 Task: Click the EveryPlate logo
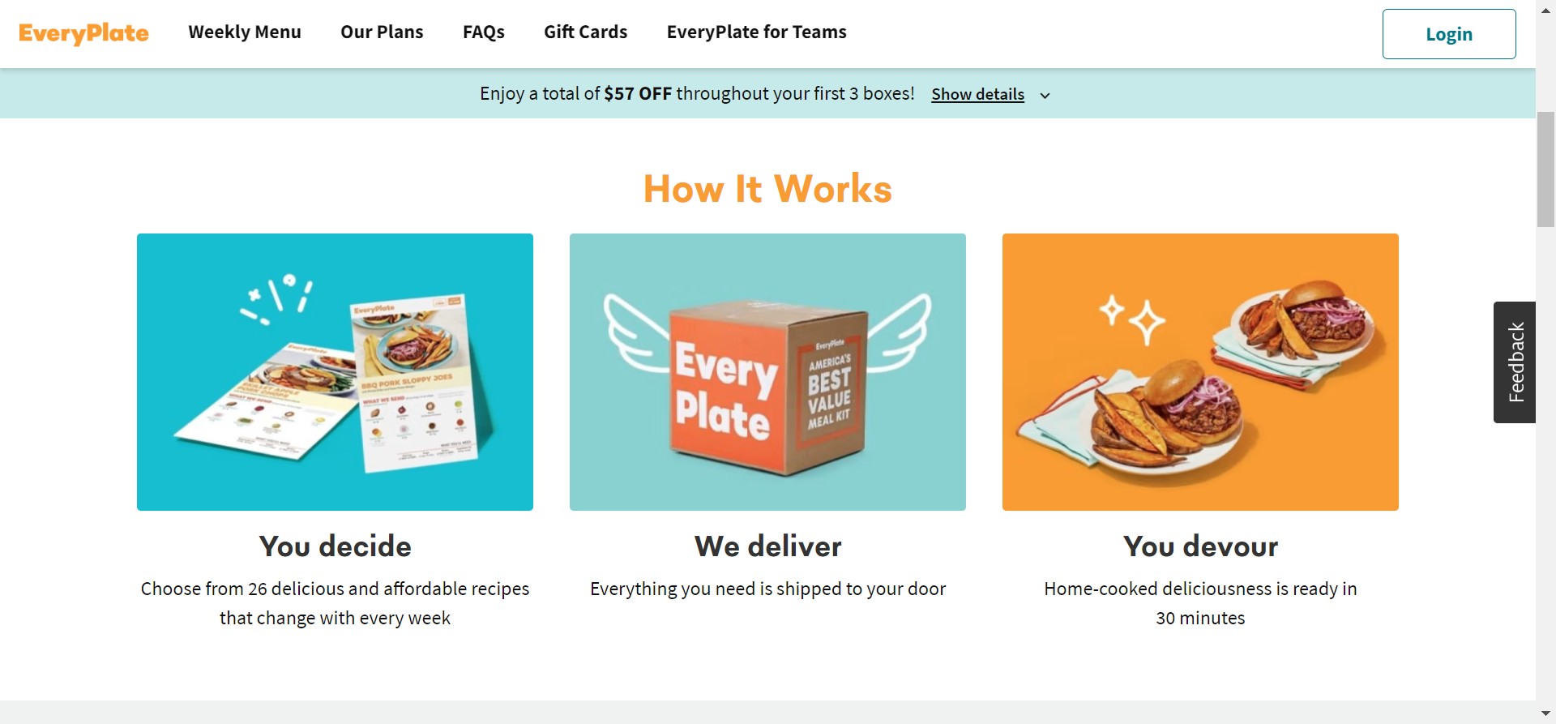(x=83, y=33)
